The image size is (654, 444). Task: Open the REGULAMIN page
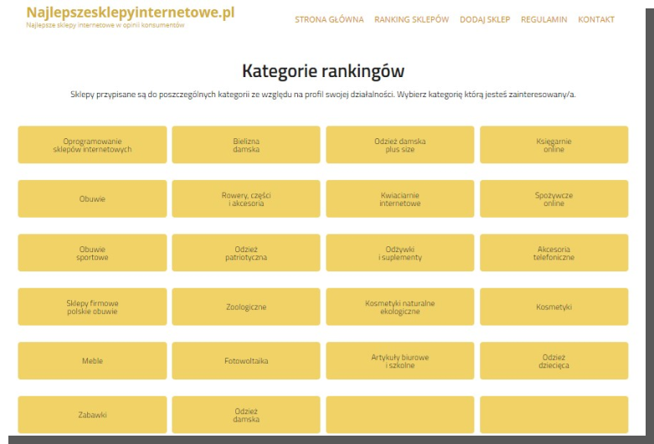point(544,19)
